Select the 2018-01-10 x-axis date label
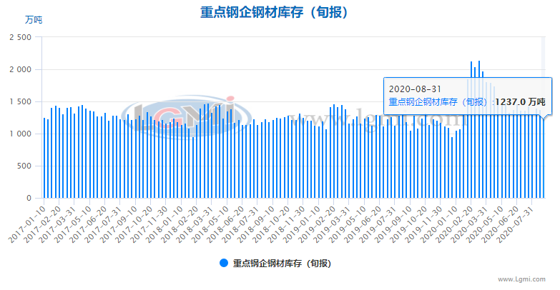This screenshot has height=290, width=560. pos(167,221)
